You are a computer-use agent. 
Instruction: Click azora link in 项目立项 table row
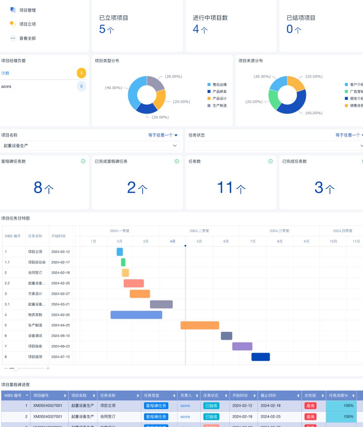[x=185, y=405]
